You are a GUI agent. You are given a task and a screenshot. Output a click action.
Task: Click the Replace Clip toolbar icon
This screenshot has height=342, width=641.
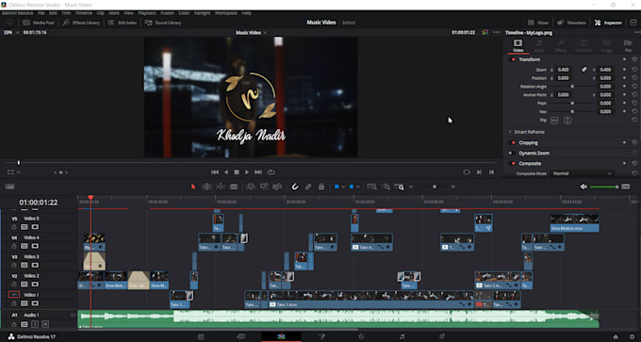click(x=277, y=187)
